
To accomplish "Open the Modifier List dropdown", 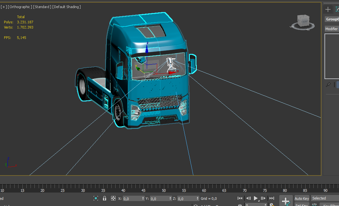I will 332,29.
